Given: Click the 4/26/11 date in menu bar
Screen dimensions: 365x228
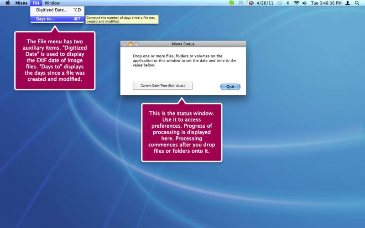Looking at the screenshot, I should coord(265,3).
